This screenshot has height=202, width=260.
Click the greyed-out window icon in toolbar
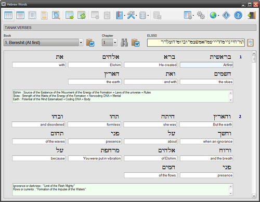pyautogui.click(x=95, y=16)
